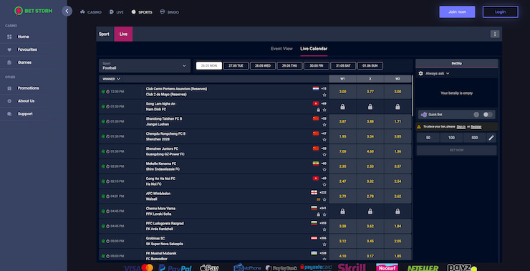The height and width of the screenshot is (271, 530).
Task: Click the BET NOW button
Action: [457, 151]
